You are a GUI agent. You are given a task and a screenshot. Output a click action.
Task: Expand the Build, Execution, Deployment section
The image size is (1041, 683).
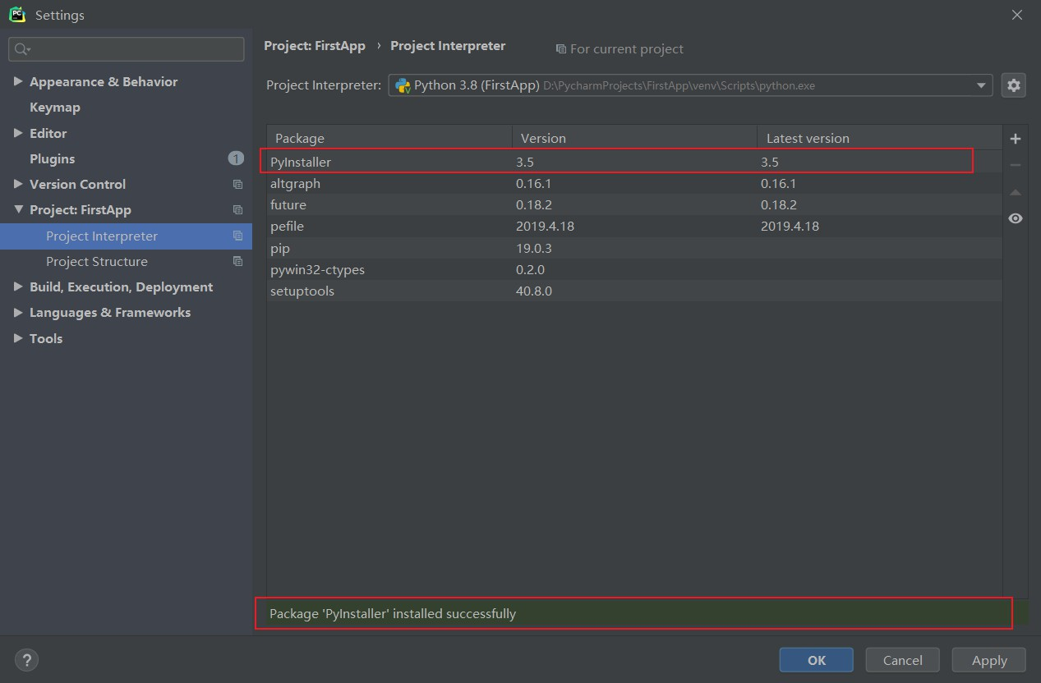point(18,286)
